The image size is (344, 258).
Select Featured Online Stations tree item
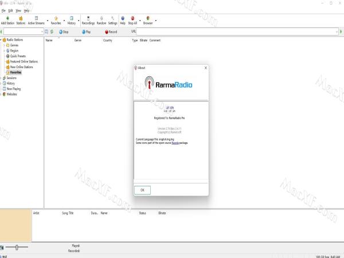[x=24, y=62]
